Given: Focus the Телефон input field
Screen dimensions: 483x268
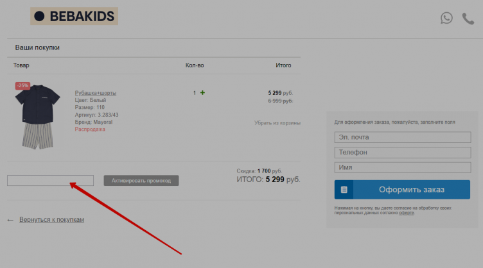Looking at the screenshot, I should (x=402, y=152).
